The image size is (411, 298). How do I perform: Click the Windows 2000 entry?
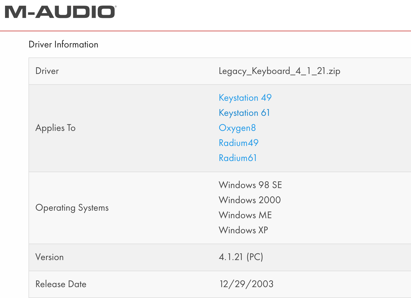[250, 200]
